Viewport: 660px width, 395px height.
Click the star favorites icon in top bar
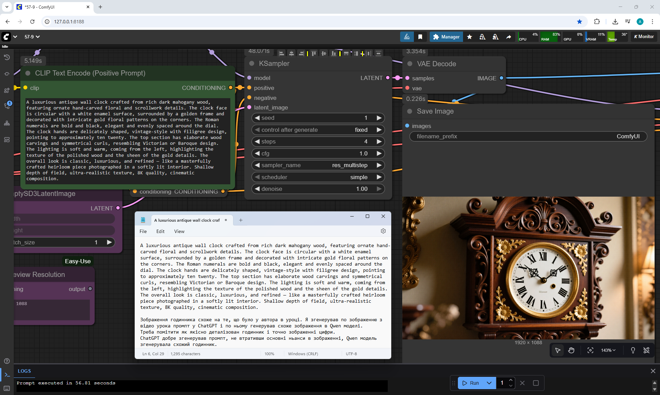click(469, 37)
